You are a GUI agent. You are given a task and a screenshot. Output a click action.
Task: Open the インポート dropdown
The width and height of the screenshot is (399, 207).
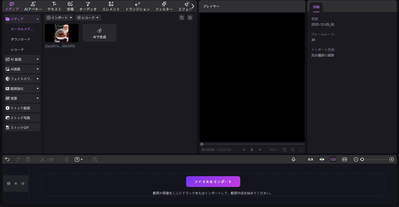pyautogui.click(x=60, y=18)
